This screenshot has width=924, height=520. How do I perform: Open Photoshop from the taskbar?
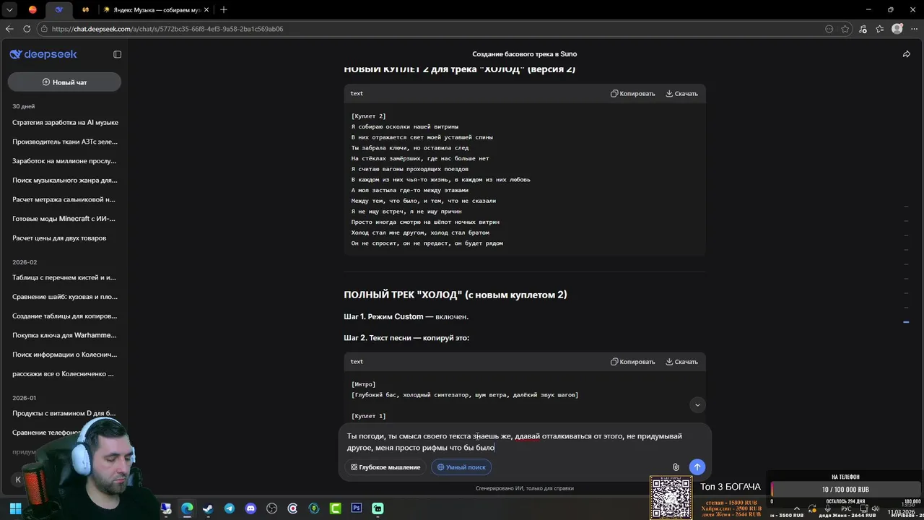pyautogui.click(x=356, y=508)
